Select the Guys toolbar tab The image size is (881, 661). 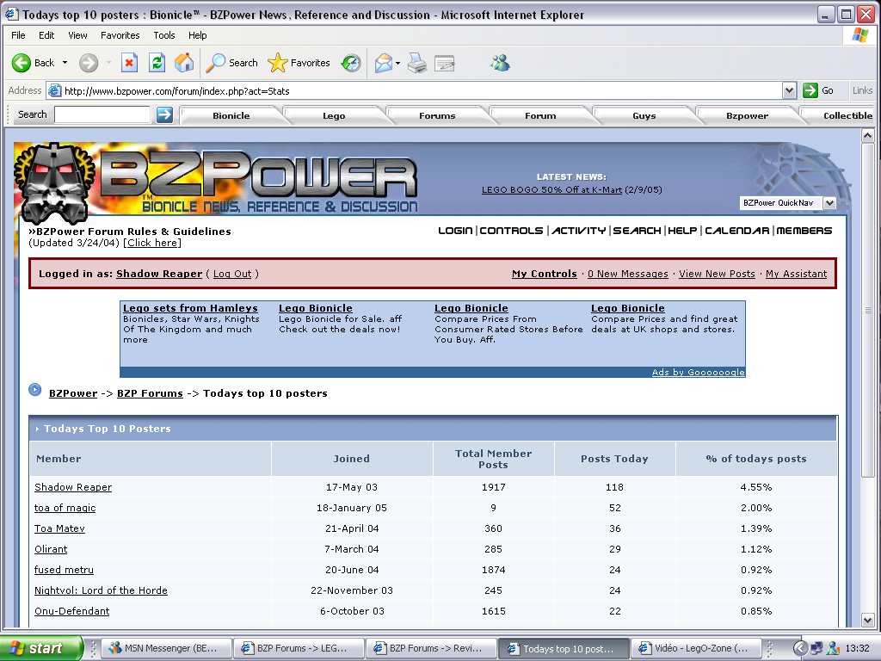[x=644, y=116]
